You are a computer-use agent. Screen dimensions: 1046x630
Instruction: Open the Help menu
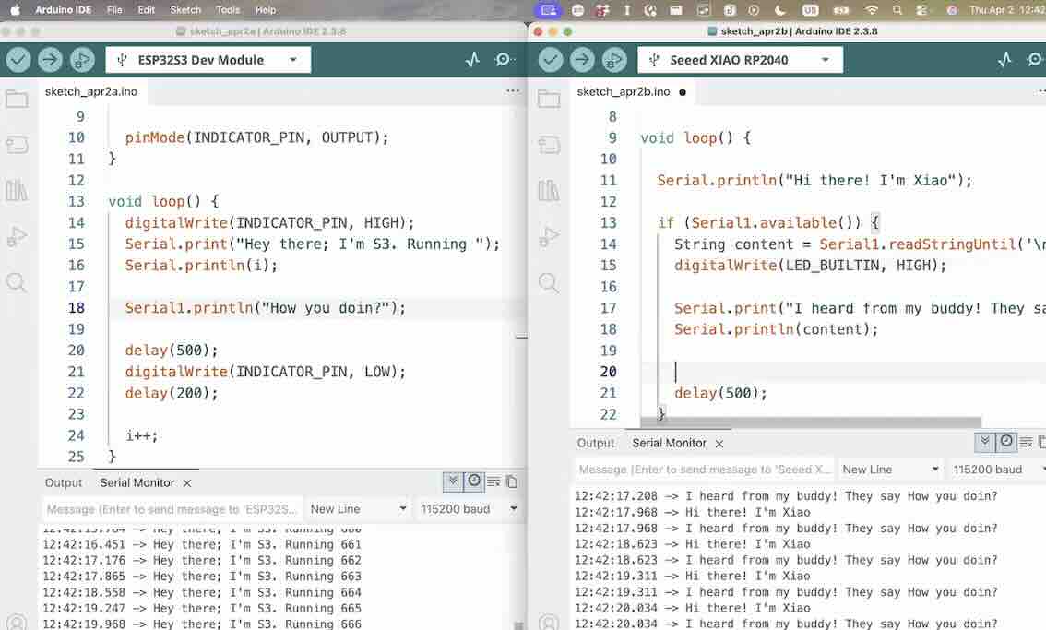pyautogui.click(x=266, y=10)
